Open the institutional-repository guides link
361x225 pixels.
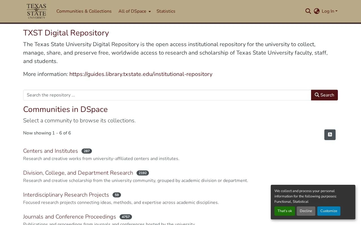[x=141, y=74]
